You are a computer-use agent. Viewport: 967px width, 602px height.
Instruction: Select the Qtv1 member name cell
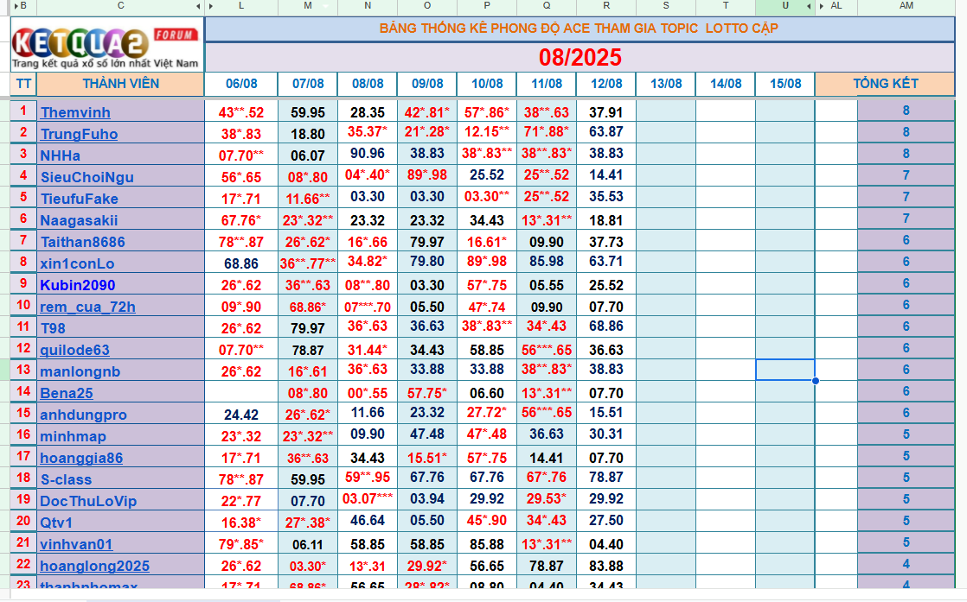pyautogui.click(x=120, y=522)
